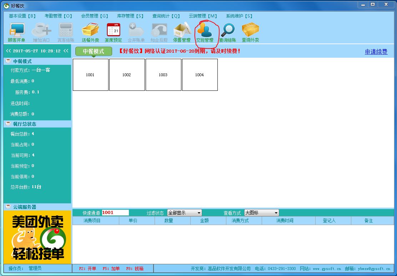The image size is (397, 276).
Task: Click the F5: 加单 shortcut label
Action: point(111,269)
